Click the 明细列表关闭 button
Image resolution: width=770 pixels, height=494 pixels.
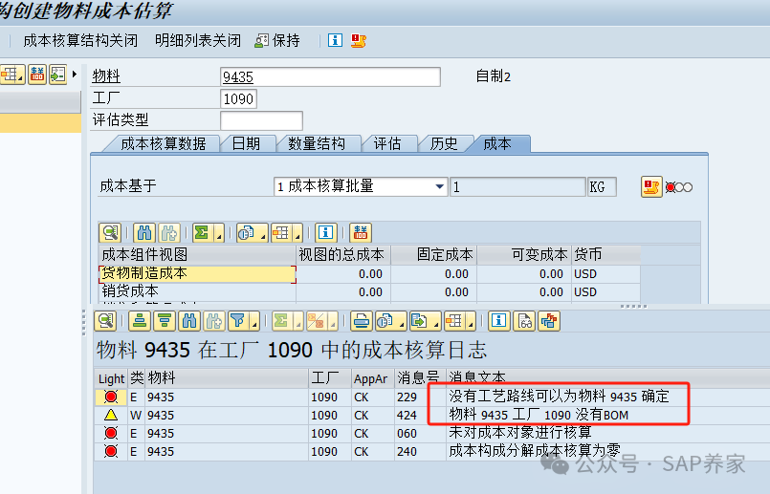[198, 40]
